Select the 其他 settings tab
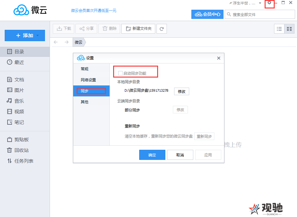 [91, 102]
